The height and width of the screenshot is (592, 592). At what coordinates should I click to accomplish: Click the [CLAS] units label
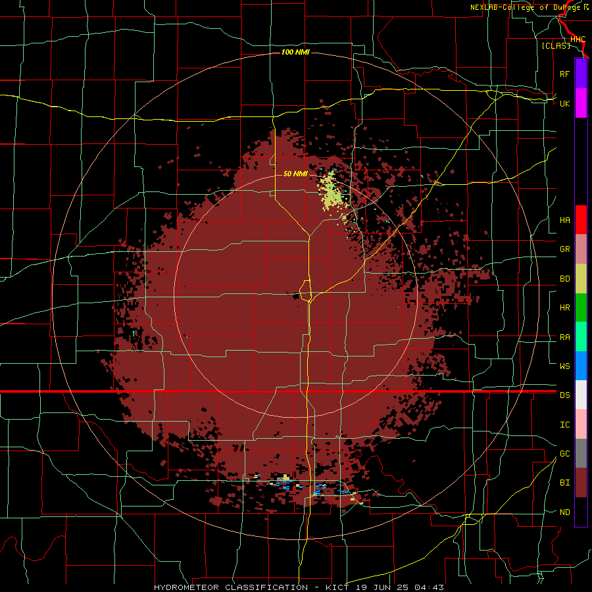(556, 46)
